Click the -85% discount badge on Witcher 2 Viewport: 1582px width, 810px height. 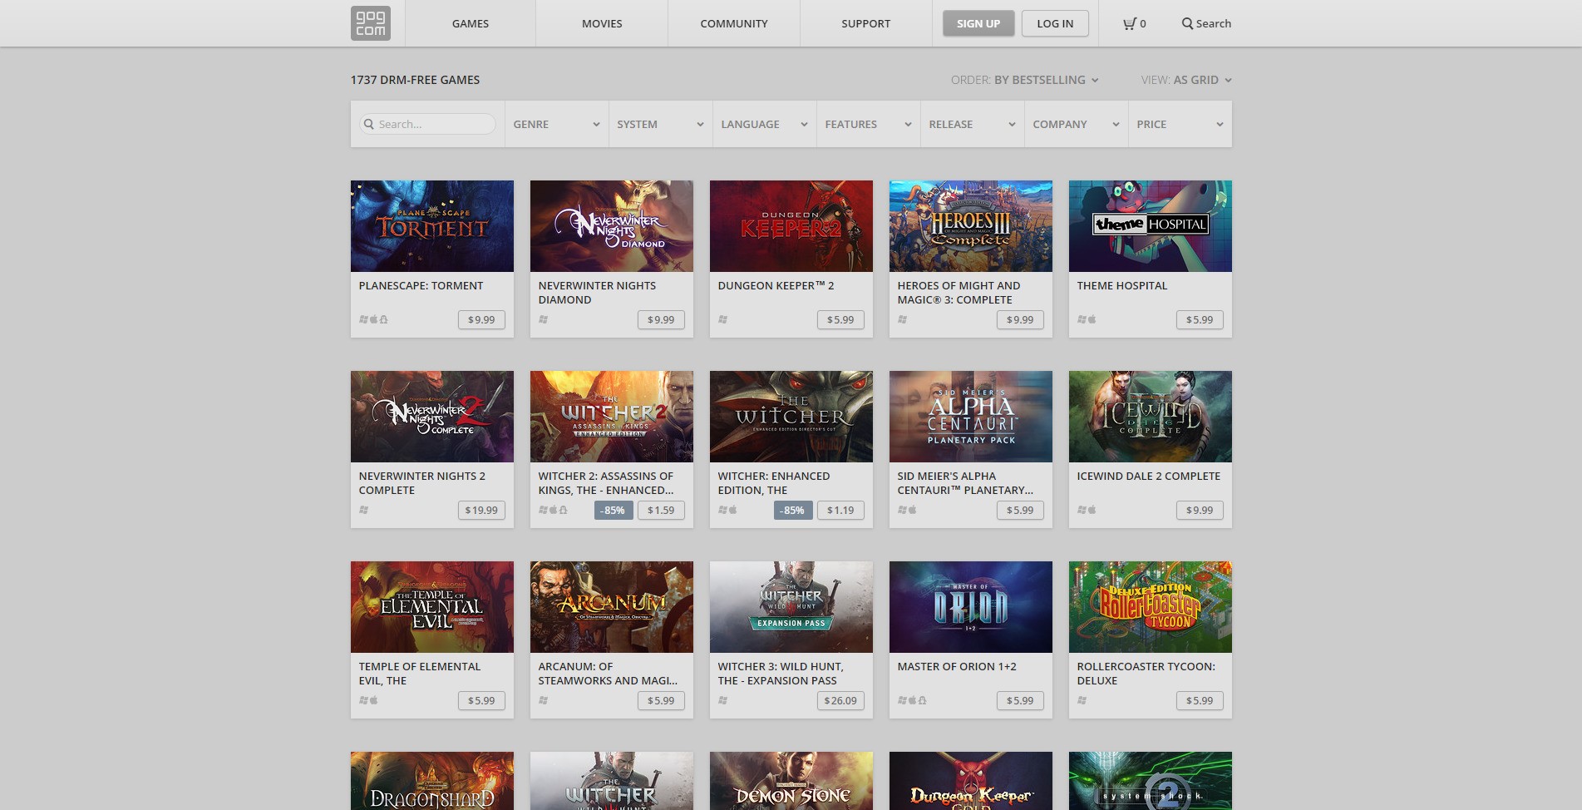tap(613, 510)
